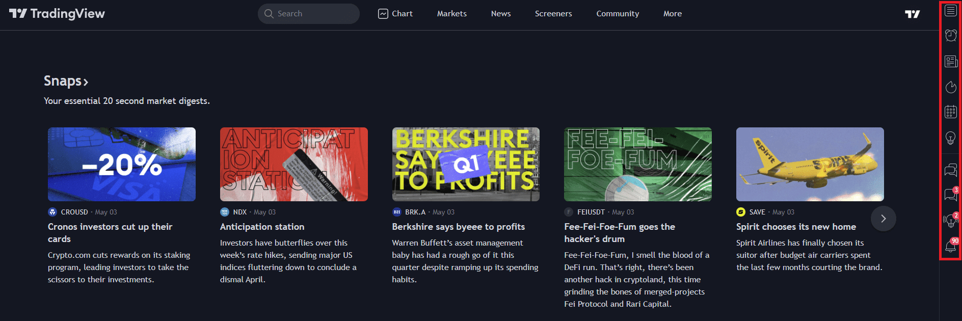Screen dimensions: 962x321
Task: Click 'Your essential 20 second market digests.' text
Action: pyautogui.click(x=127, y=101)
